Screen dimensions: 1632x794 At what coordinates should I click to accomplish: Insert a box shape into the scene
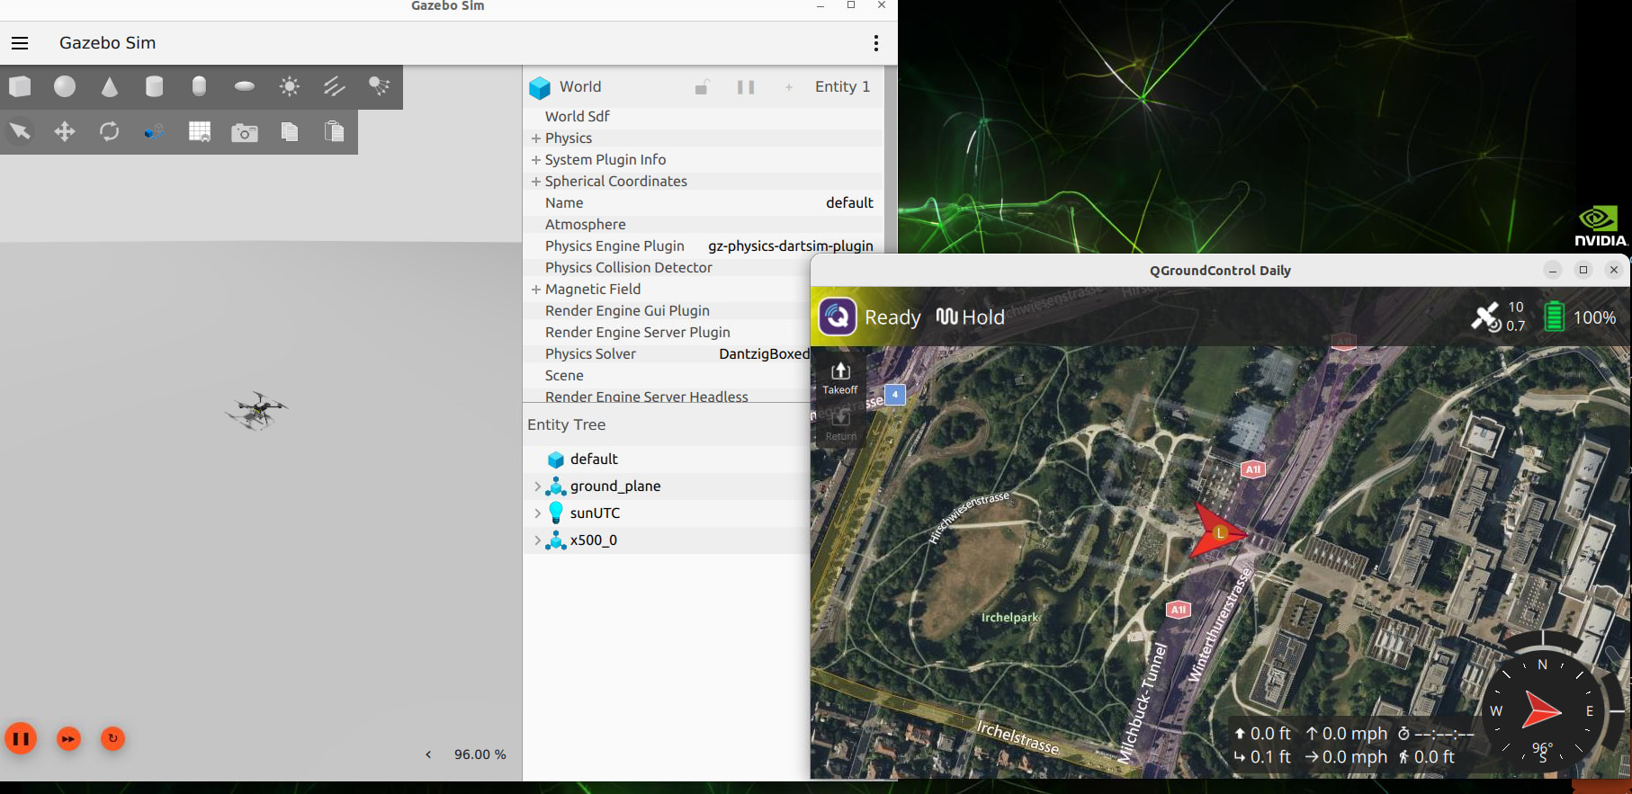click(20, 86)
